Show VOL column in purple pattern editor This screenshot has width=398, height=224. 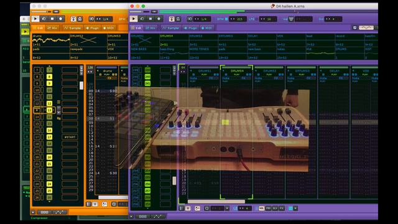[x=261, y=208]
